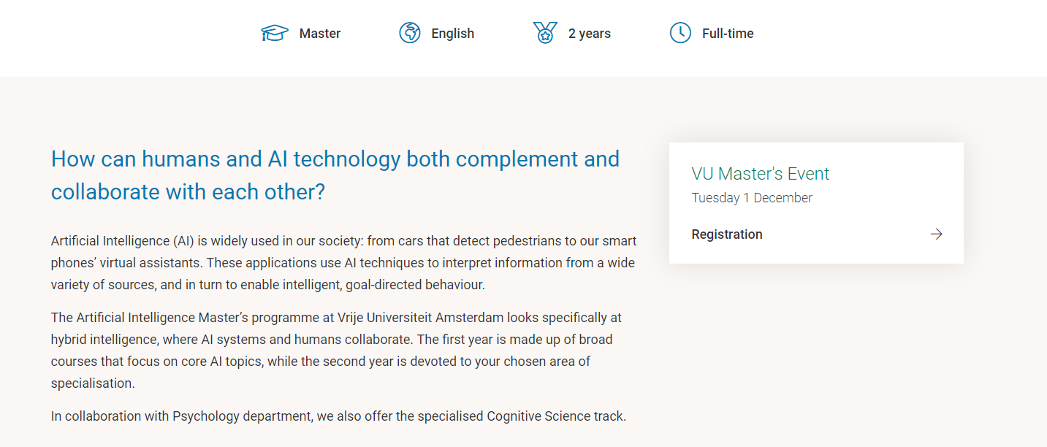Click the paragraph starting 'Artificial Intelligence (AI) is widely used'

tap(343, 263)
